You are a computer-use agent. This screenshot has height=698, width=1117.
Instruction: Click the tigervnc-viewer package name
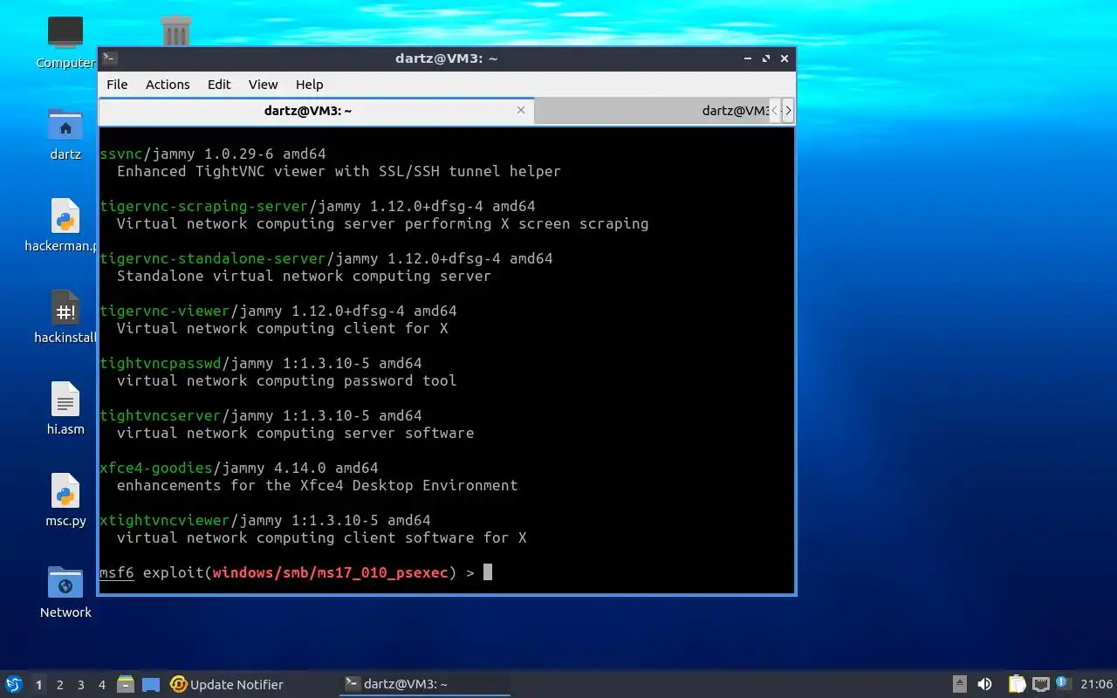point(164,311)
